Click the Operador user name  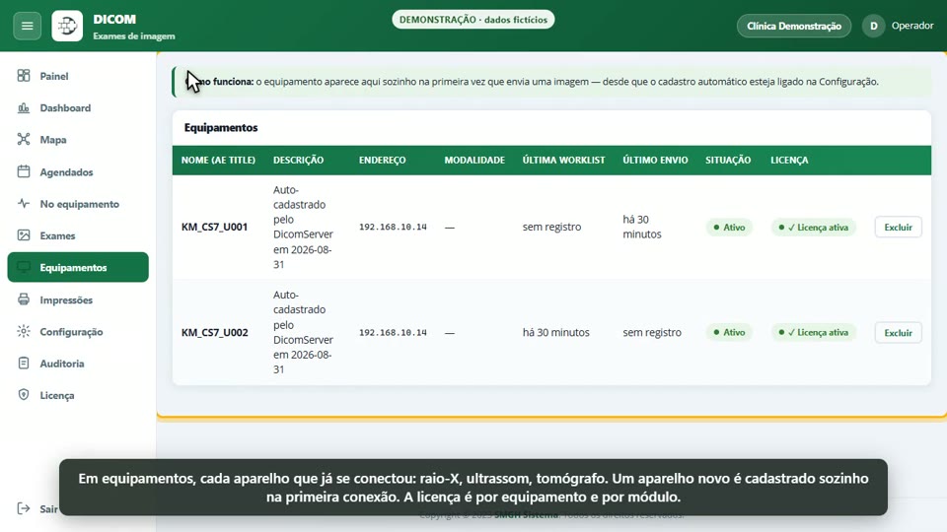911,26
